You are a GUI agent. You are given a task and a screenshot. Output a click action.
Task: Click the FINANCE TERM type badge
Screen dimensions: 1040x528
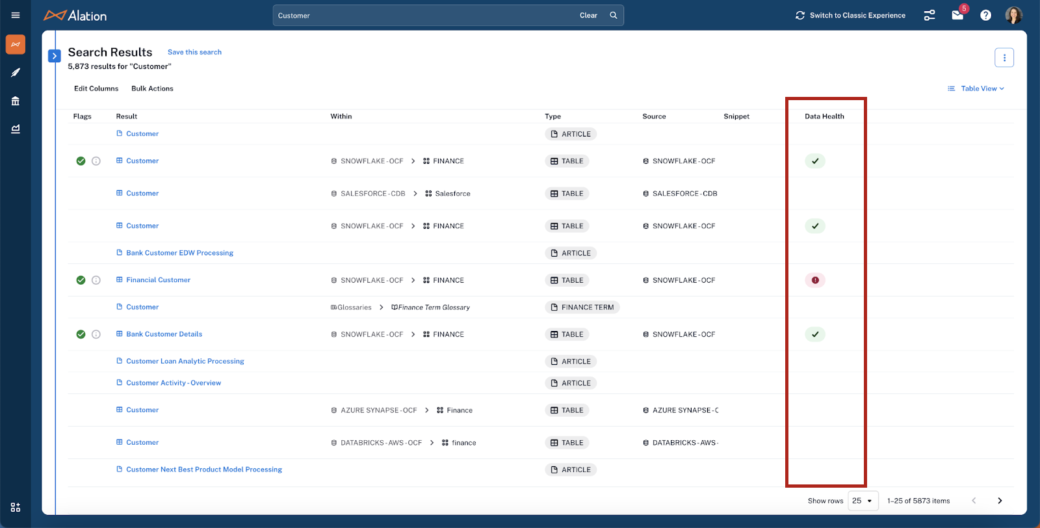[582, 308]
